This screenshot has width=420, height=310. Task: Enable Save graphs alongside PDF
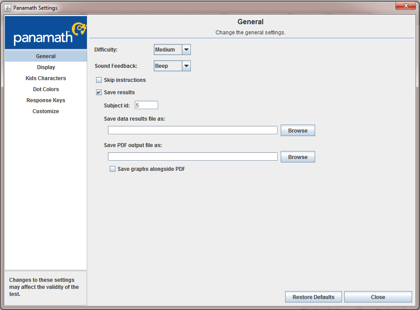pos(112,169)
